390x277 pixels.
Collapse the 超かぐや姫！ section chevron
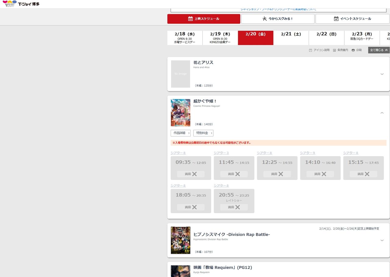click(382, 113)
